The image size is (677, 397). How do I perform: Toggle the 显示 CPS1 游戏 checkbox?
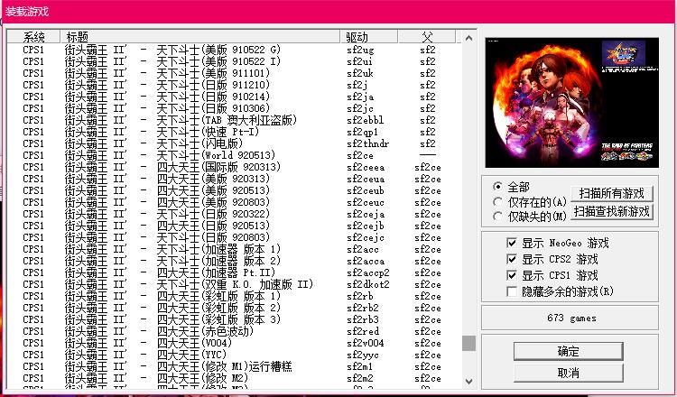tap(513, 275)
